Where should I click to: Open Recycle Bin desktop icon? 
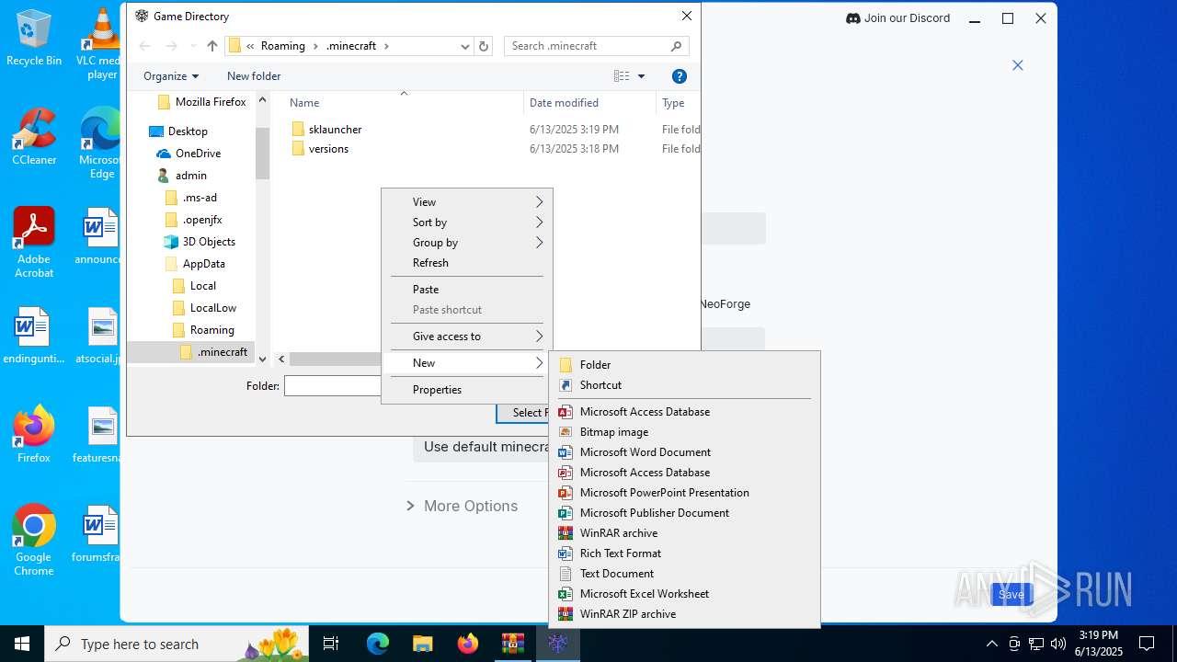(x=34, y=39)
